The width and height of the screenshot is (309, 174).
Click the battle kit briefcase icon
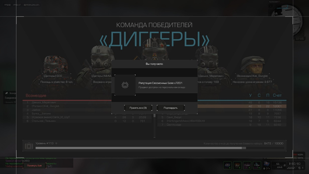coord(29,146)
